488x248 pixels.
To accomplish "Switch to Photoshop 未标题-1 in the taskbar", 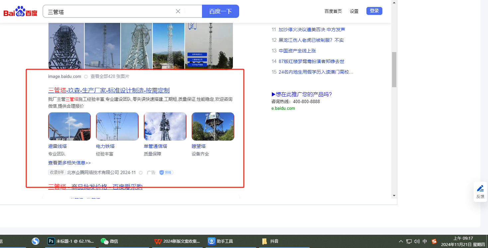I will point(71,241).
